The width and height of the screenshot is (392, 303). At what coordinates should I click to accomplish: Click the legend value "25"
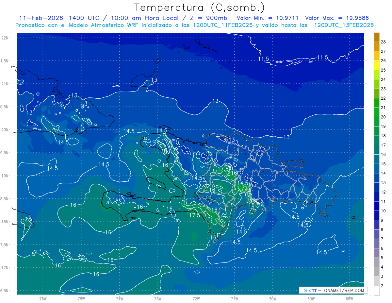[384, 70]
